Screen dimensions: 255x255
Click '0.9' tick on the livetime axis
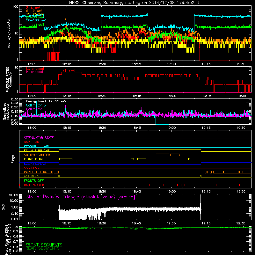coord(16,231)
